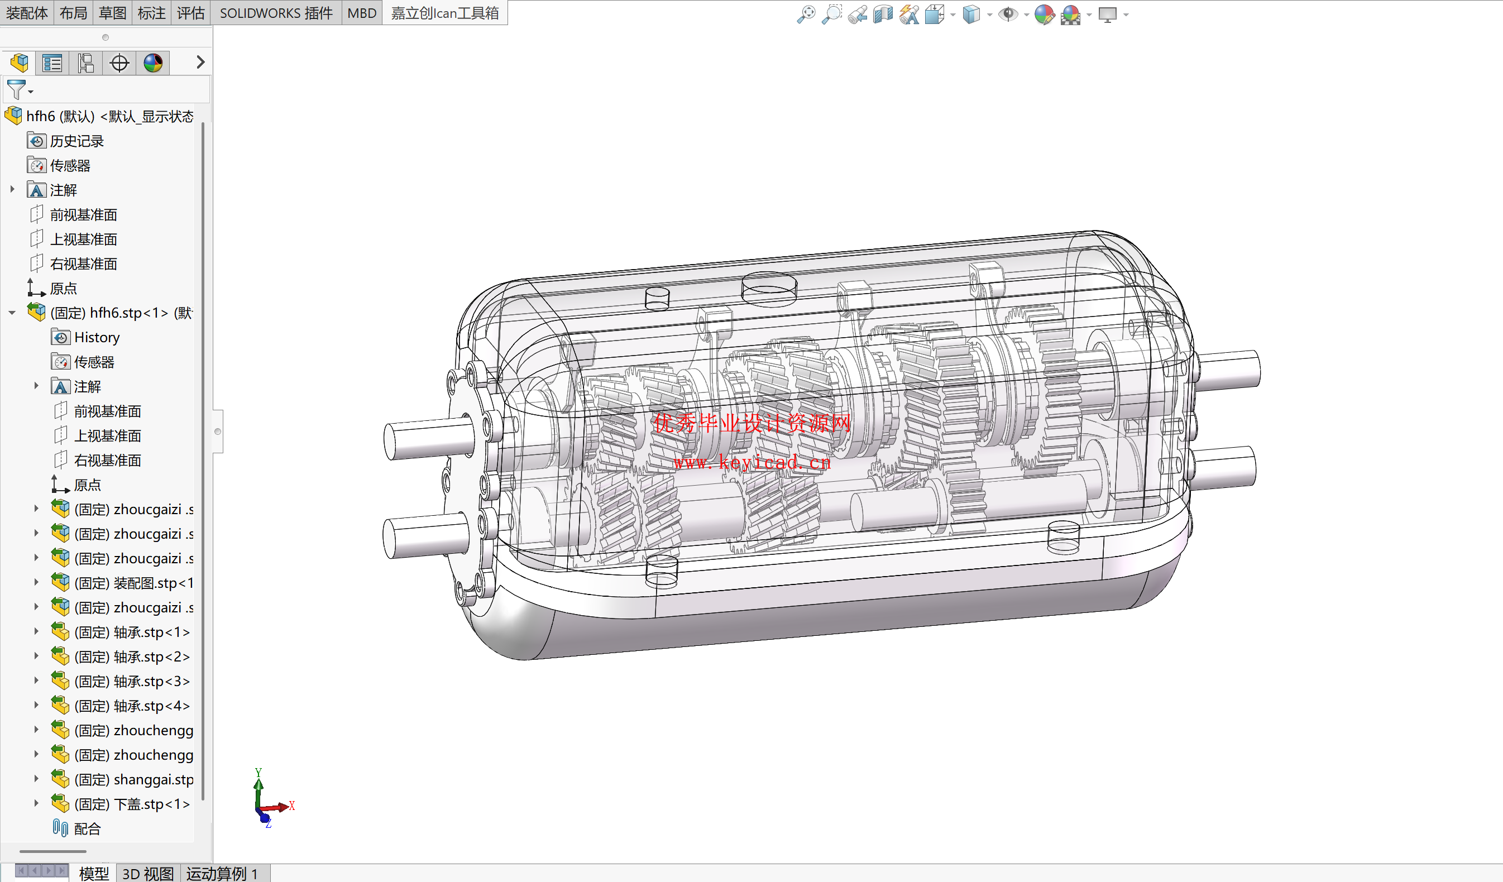Viewport: 1503px width, 882px height.
Task: Open the DimXpertManager crosshair tab
Action: (119, 63)
